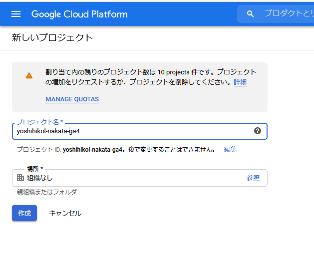Click 編集 to edit the project ID
Image resolution: width=314 pixels, height=265 pixels.
230,149
